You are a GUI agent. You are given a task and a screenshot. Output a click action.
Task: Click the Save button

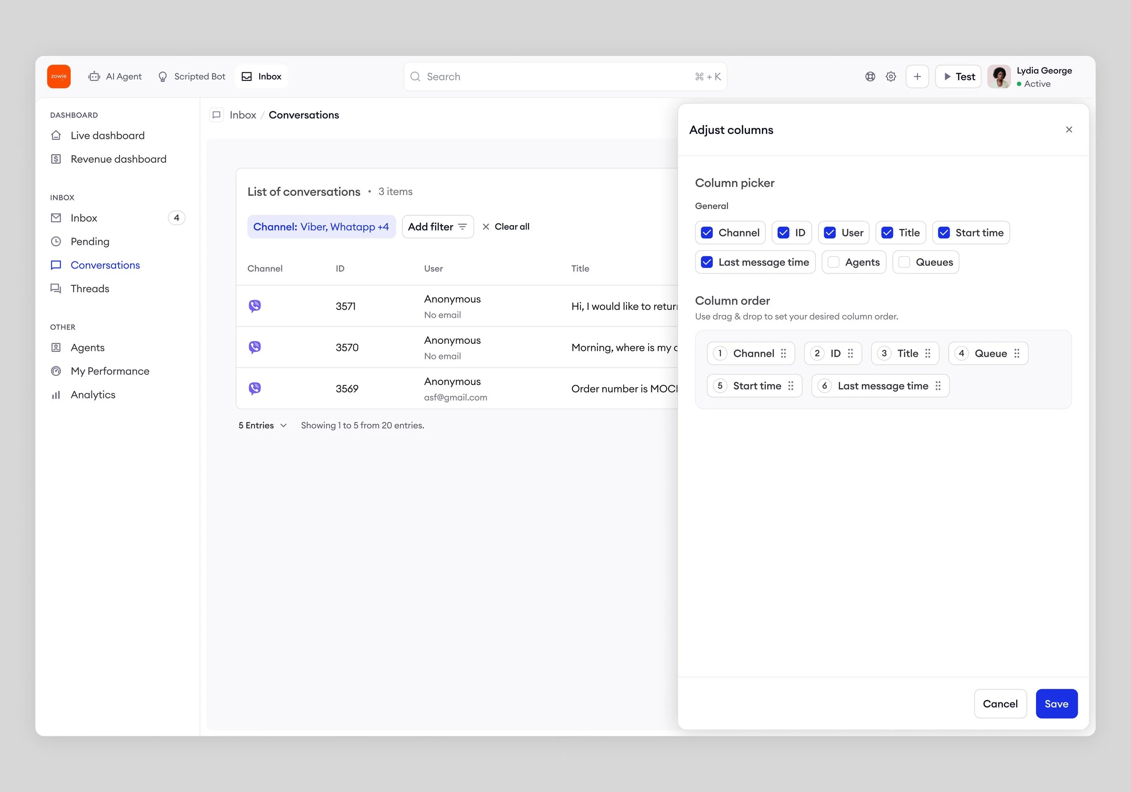coord(1056,703)
